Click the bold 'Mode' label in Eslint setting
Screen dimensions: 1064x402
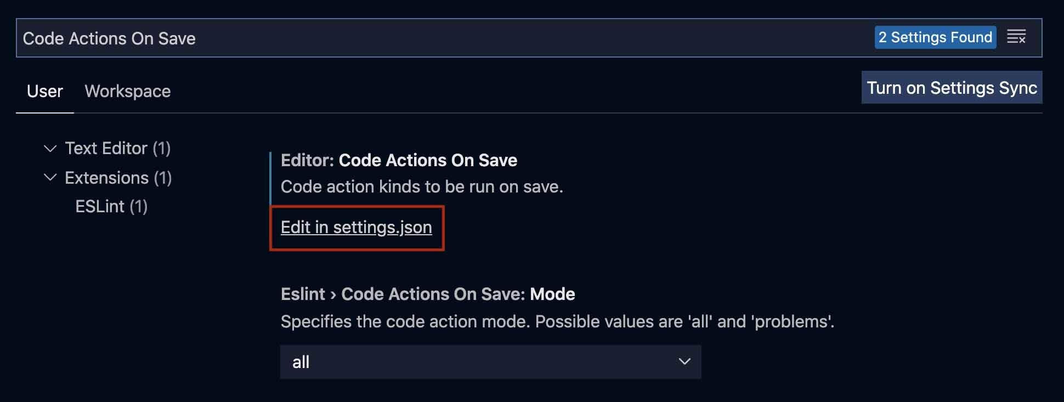pyautogui.click(x=552, y=295)
